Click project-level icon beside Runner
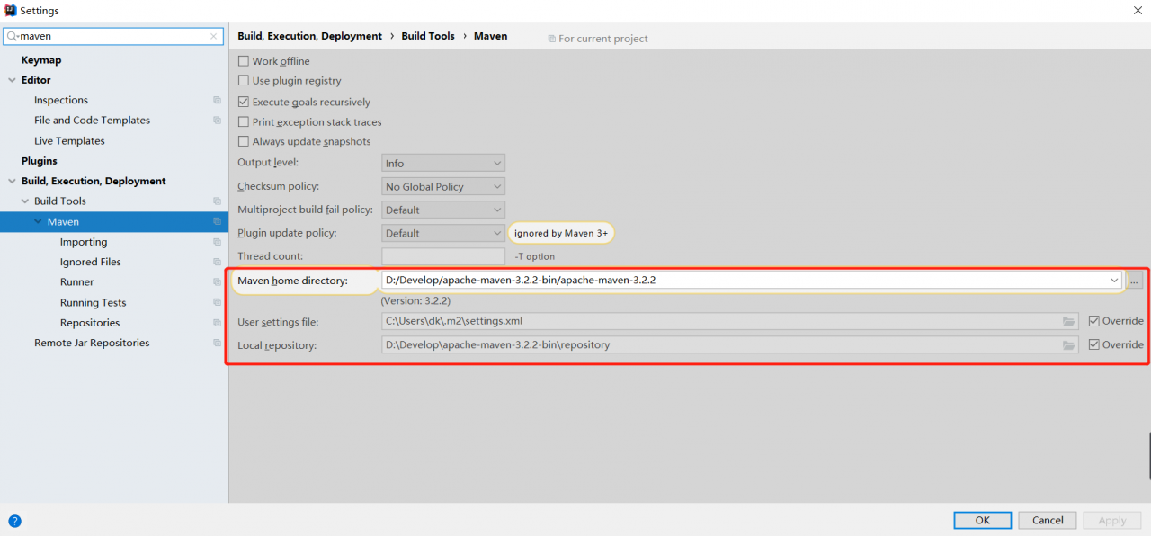This screenshot has width=1151, height=536. pos(217,282)
